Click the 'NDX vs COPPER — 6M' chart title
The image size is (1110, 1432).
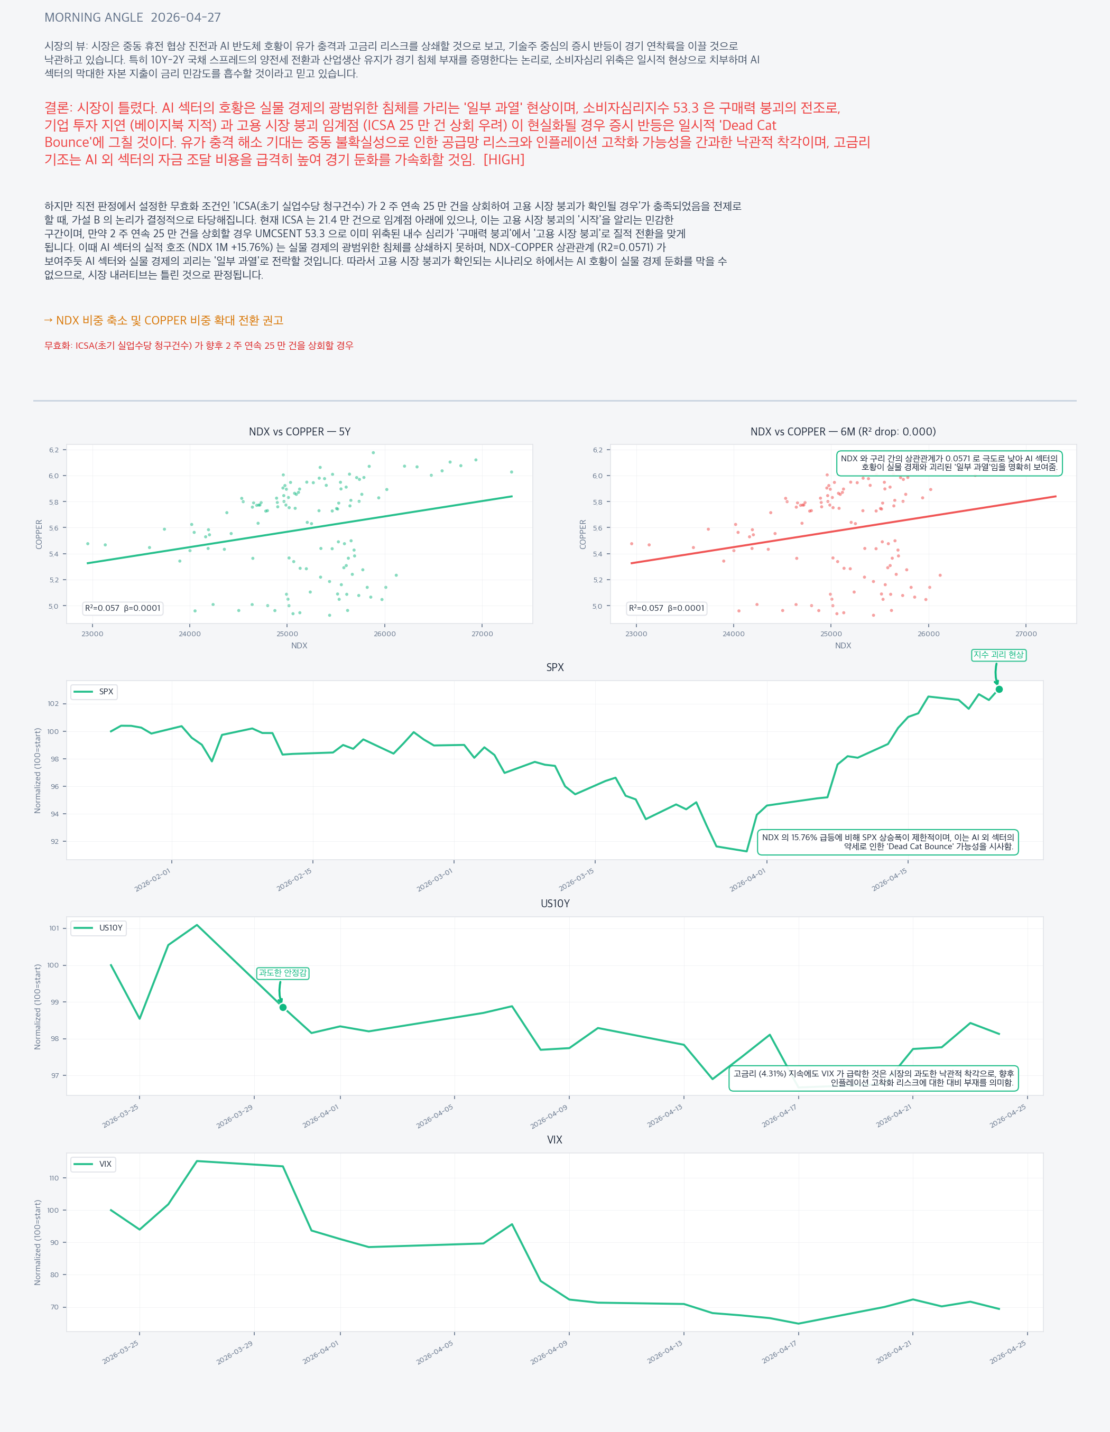(843, 432)
